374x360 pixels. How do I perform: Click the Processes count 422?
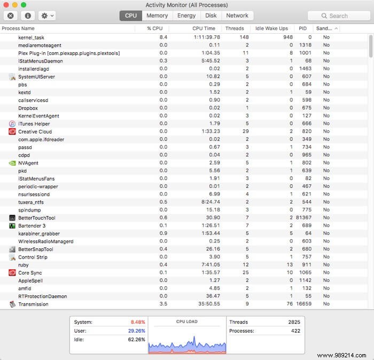pyautogui.click(x=295, y=331)
